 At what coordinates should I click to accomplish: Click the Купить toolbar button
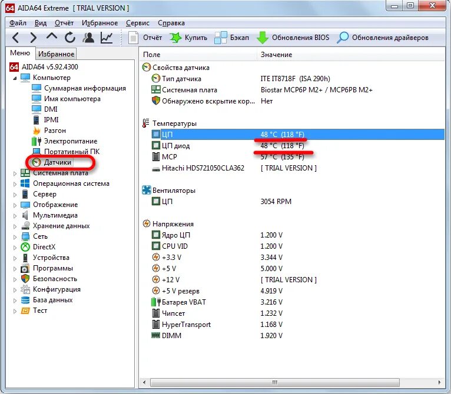pos(188,38)
